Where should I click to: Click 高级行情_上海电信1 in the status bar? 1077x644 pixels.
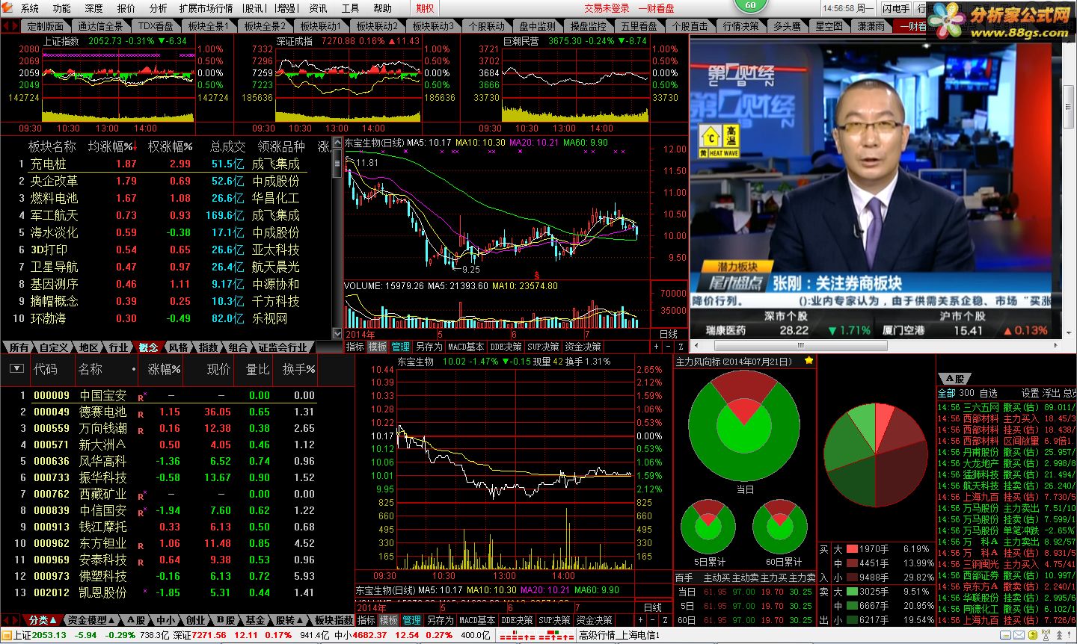pyautogui.click(x=619, y=635)
